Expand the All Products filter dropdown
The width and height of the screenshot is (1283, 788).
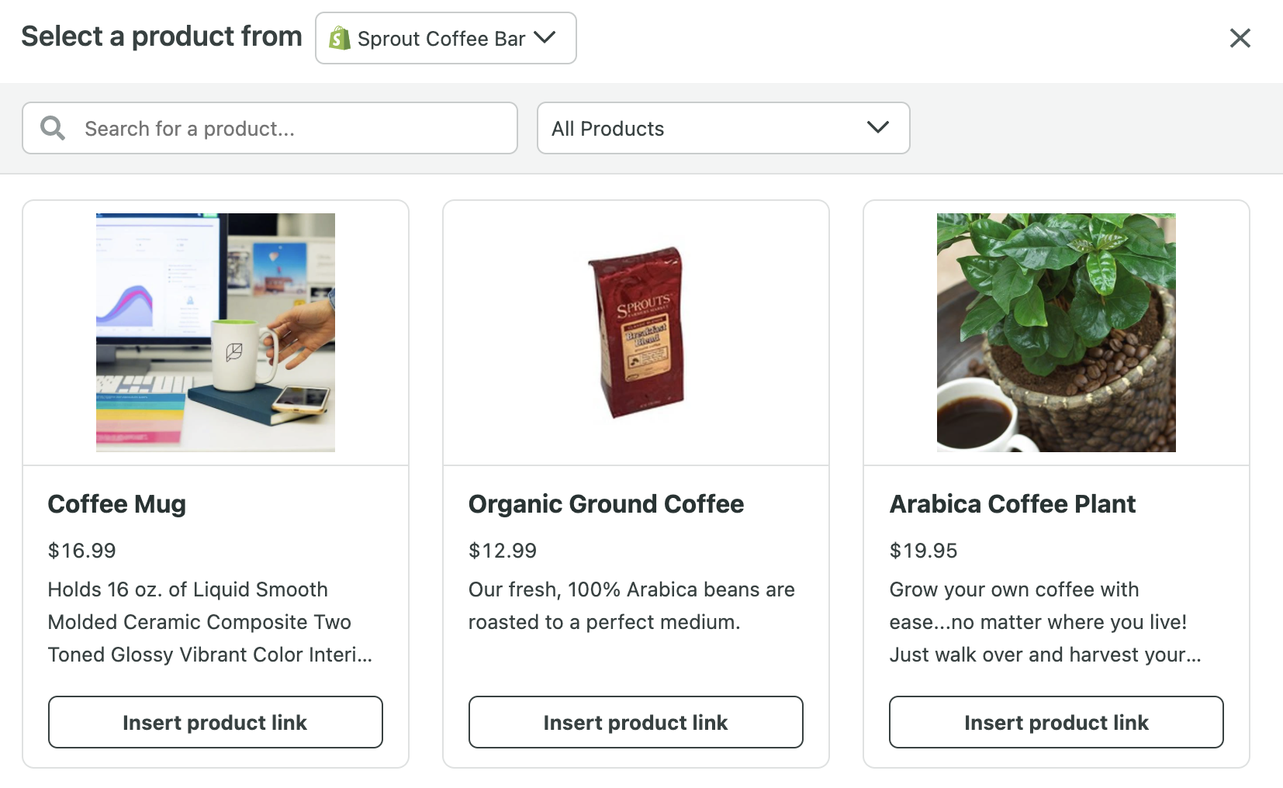point(722,128)
